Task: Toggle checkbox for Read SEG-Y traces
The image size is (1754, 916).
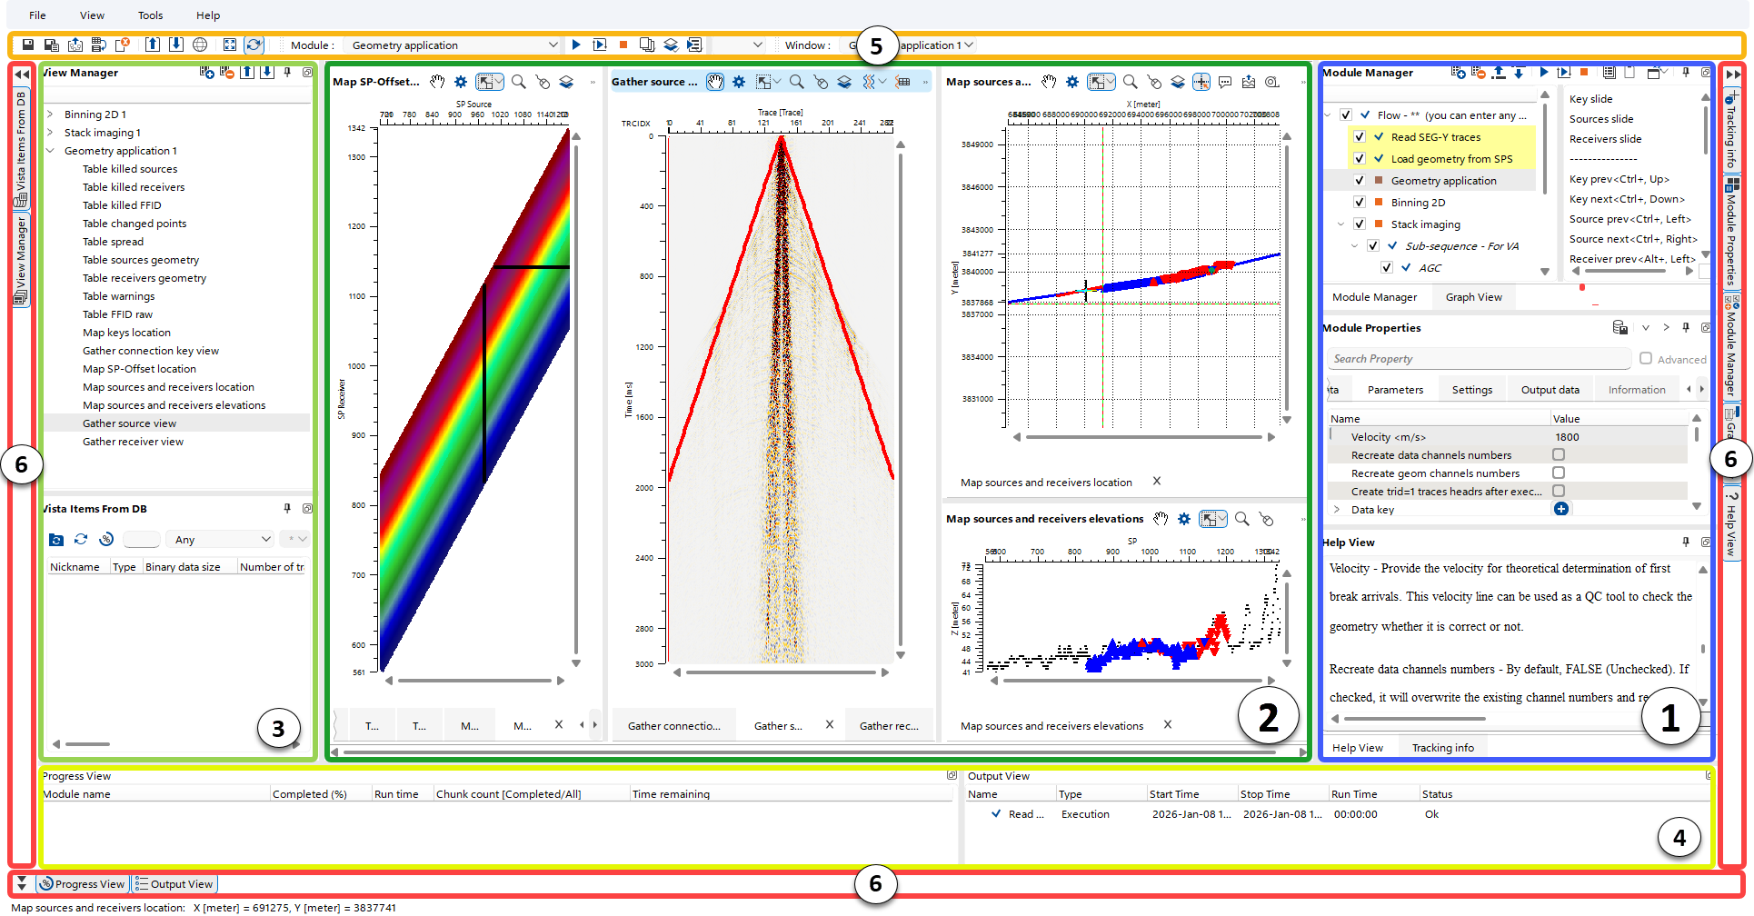Action: pos(1360,137)
